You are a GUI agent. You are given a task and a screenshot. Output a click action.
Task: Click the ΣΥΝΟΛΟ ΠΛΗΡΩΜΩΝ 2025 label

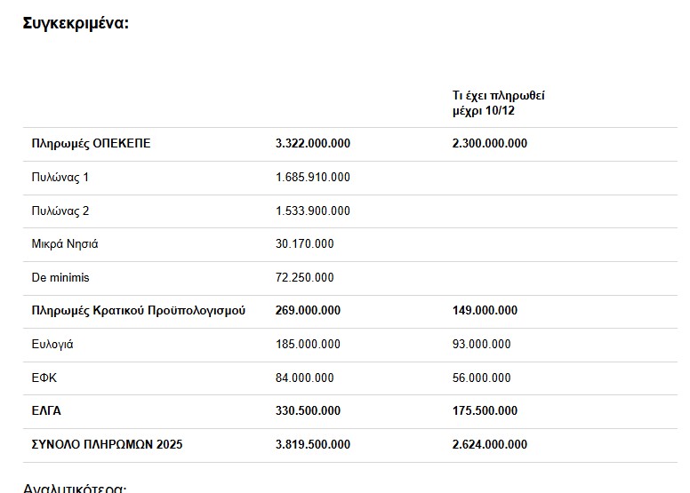pyautogui.click(x=107, y=445)
